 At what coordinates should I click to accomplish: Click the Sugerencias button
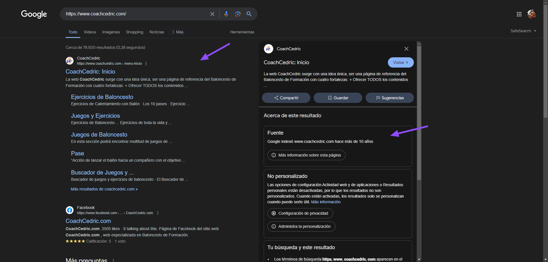pyautogui.click(x=390, y=98)
